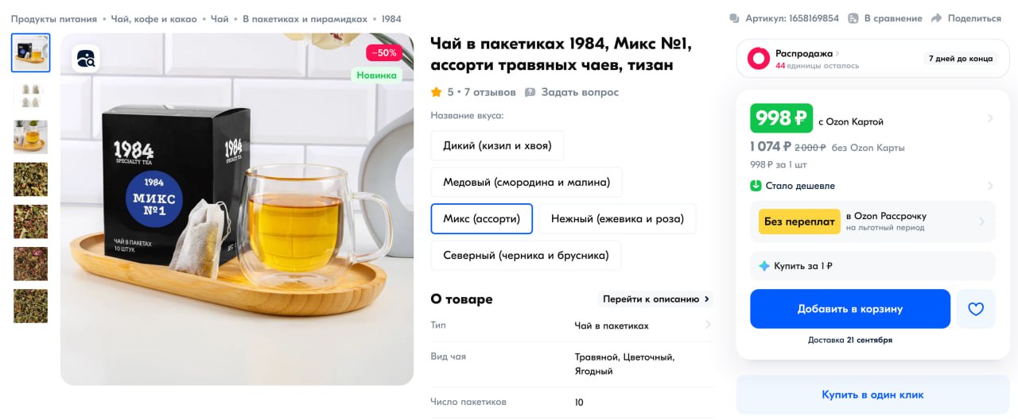
Task: Click the yellow rating star icon
Action: [x=437, y=92]
